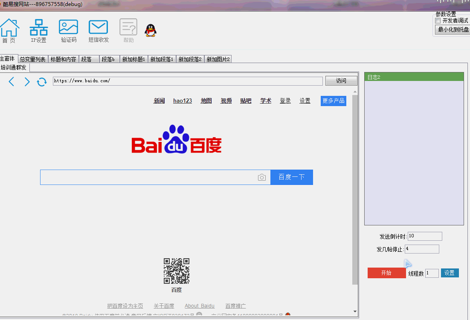The width and height of the screenshot is (470, 320).
Task: Open the 贴吧 link on Baidu
Action: pyautogui.click(x=246, y=101)
